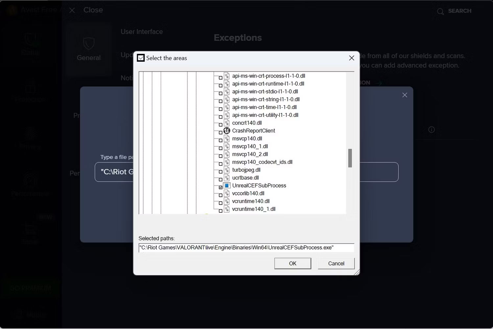Check the ucrtbase.dll checkbox

[221, 180]
